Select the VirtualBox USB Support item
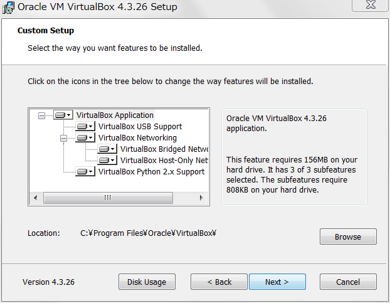 point(140,127)
